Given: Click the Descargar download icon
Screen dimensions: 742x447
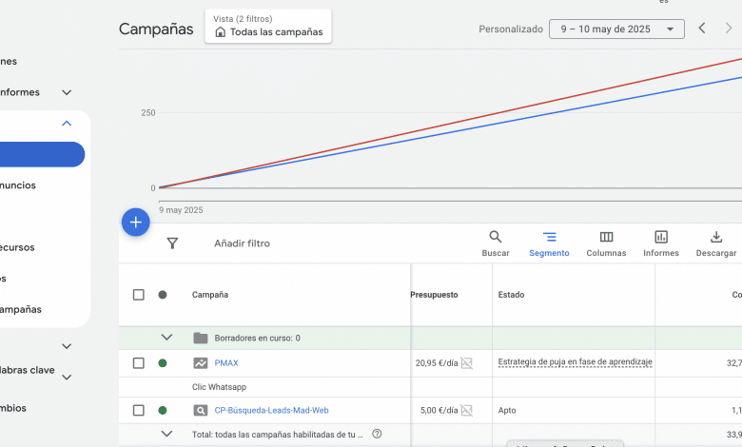Looking at the screenshot, I should point(716,243).
